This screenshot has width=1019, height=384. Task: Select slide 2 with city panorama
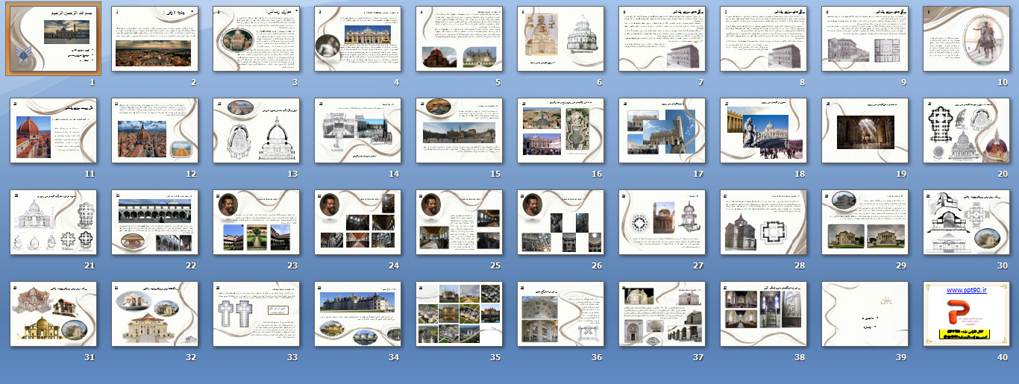point(154,40)
